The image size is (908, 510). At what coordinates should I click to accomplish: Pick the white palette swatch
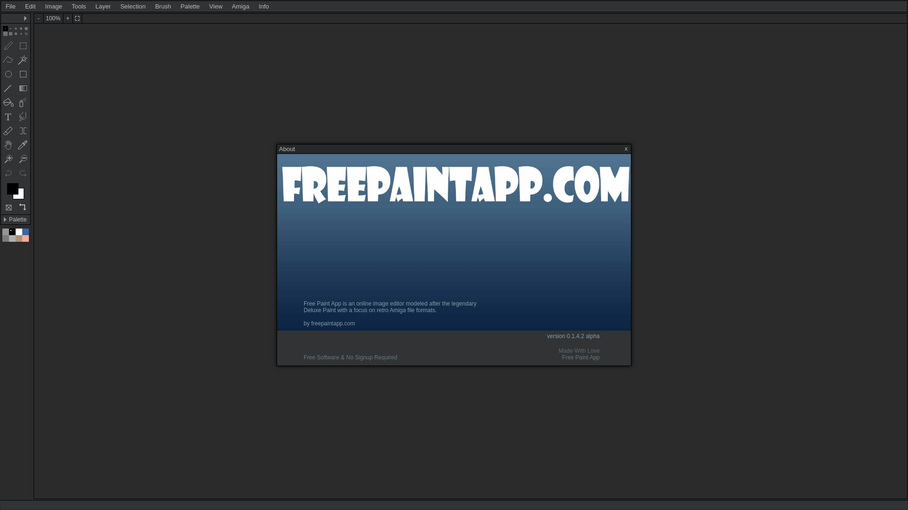coord(19,232)
